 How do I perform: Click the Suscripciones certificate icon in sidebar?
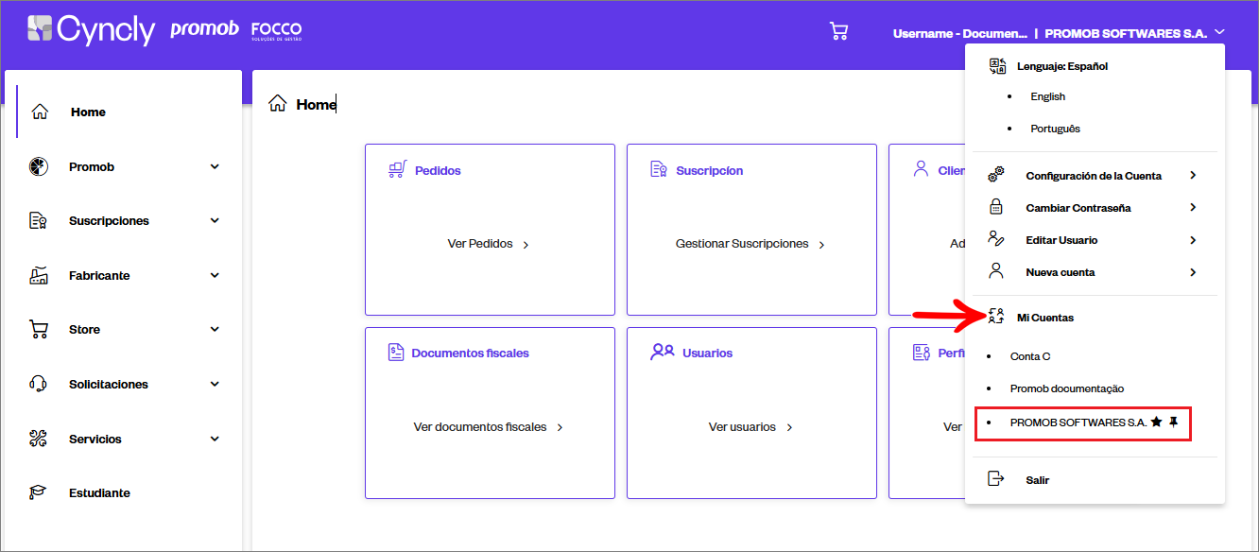(39, 221)
